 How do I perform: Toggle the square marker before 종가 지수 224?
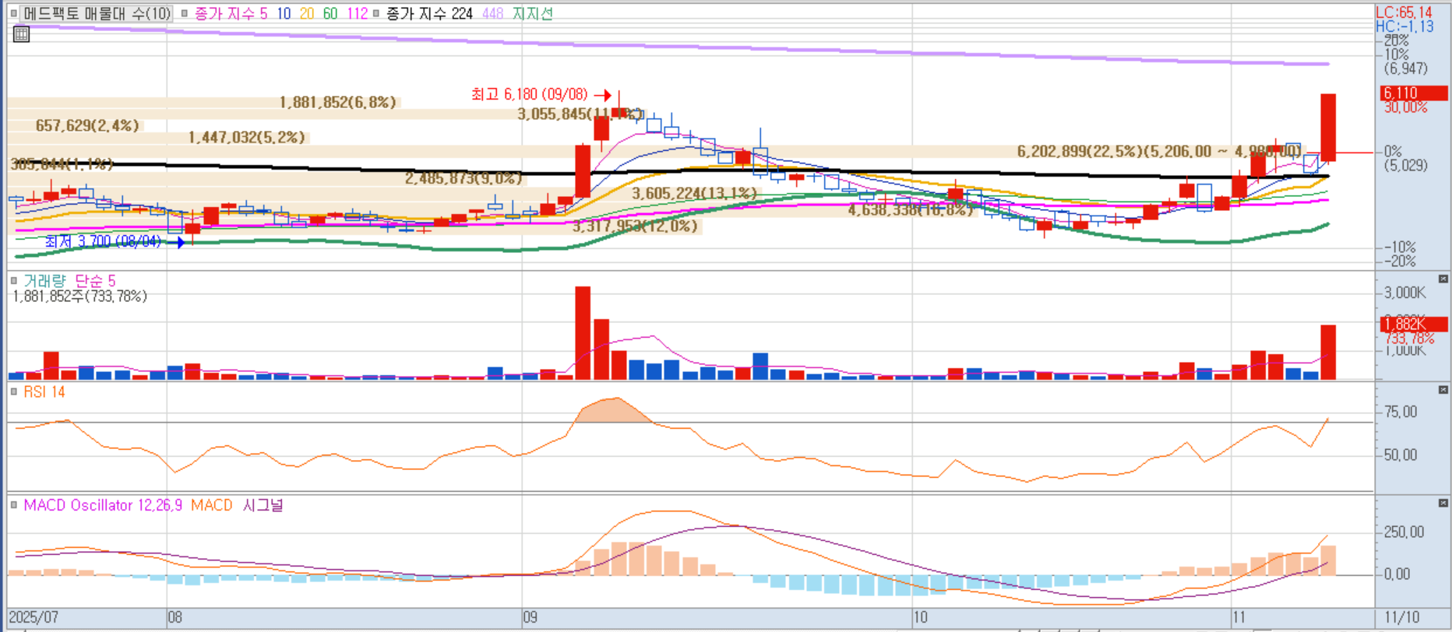click(376, 13)
